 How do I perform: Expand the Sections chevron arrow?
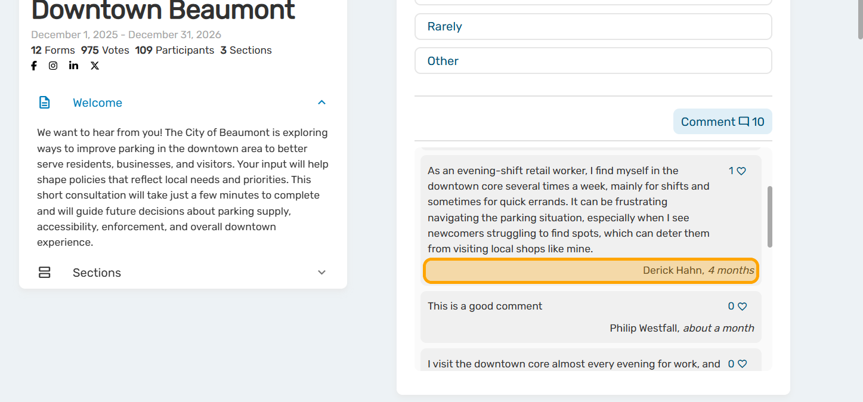(x=321, y=273)
